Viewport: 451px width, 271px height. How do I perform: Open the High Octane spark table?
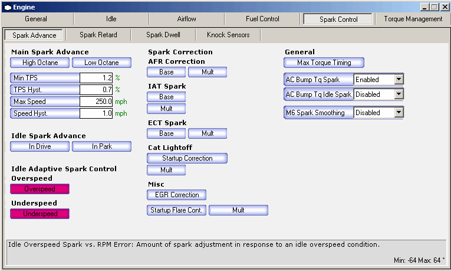pos(40,63)
